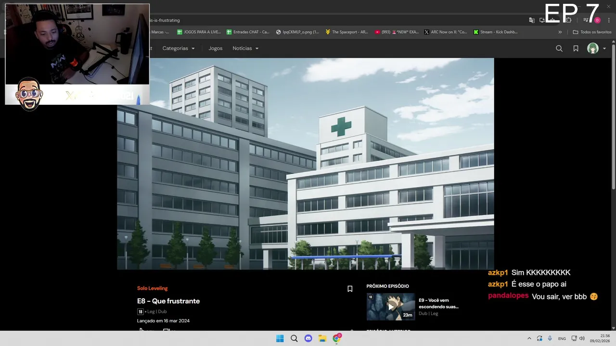Screen dimensions: 616x346
Task: Open the Entradas CHAT bookmark
Action: pos(248,32)
